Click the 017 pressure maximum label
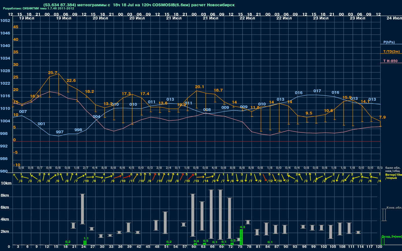 click(x=317, y=91)
